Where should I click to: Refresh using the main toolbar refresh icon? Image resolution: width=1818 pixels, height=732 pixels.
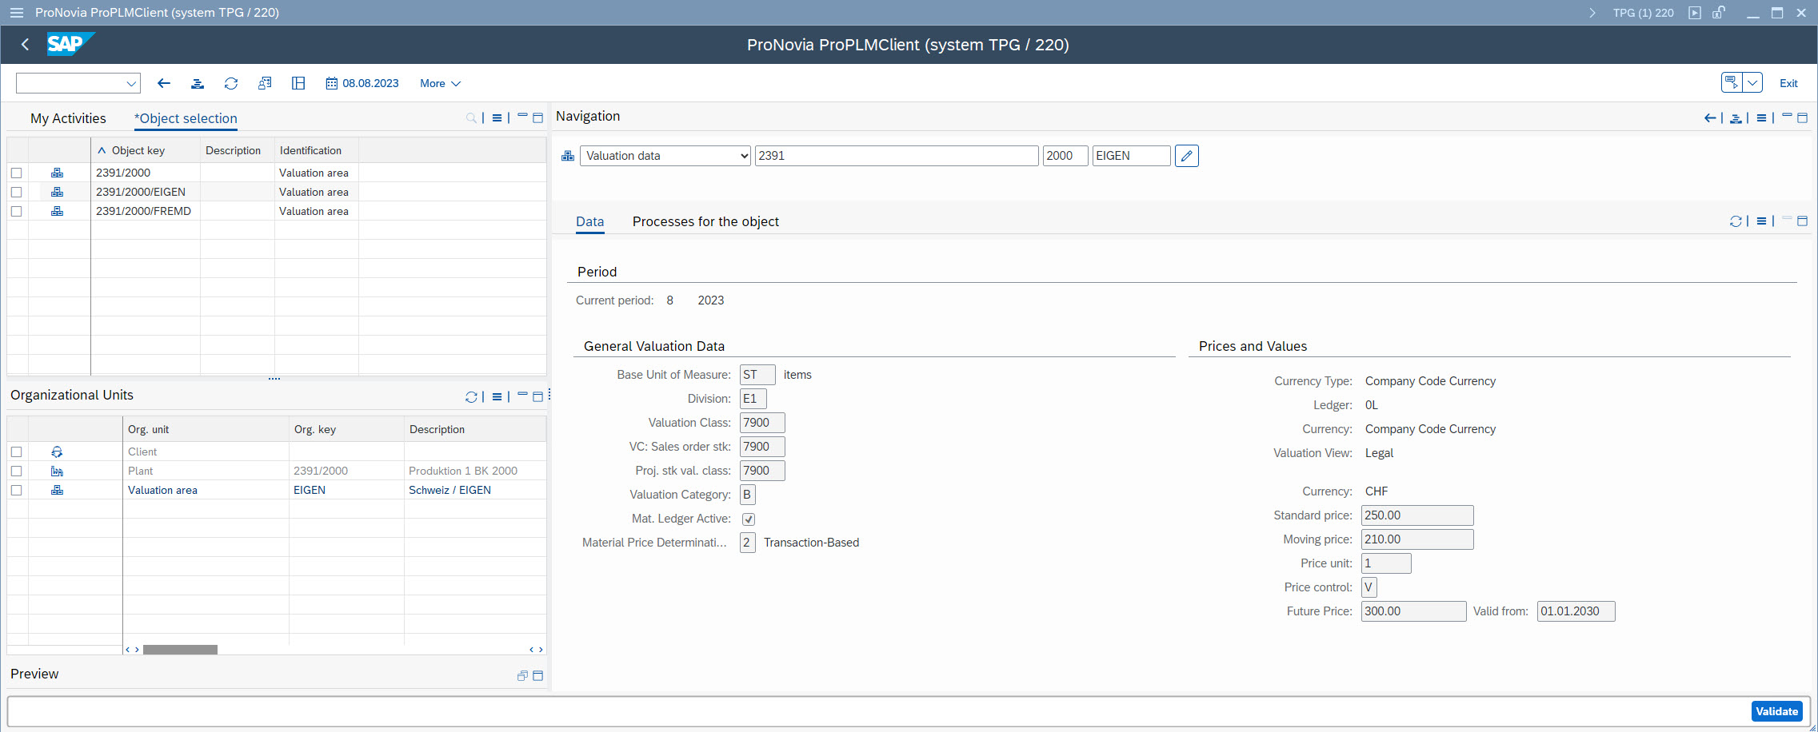coord(231,83)
